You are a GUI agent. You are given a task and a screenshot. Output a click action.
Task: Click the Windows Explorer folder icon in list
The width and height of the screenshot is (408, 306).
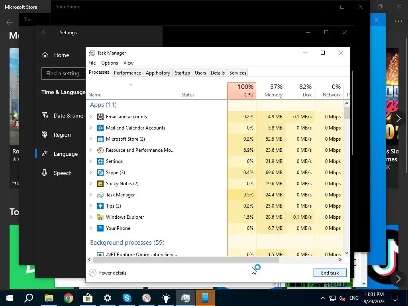[100, 217]
